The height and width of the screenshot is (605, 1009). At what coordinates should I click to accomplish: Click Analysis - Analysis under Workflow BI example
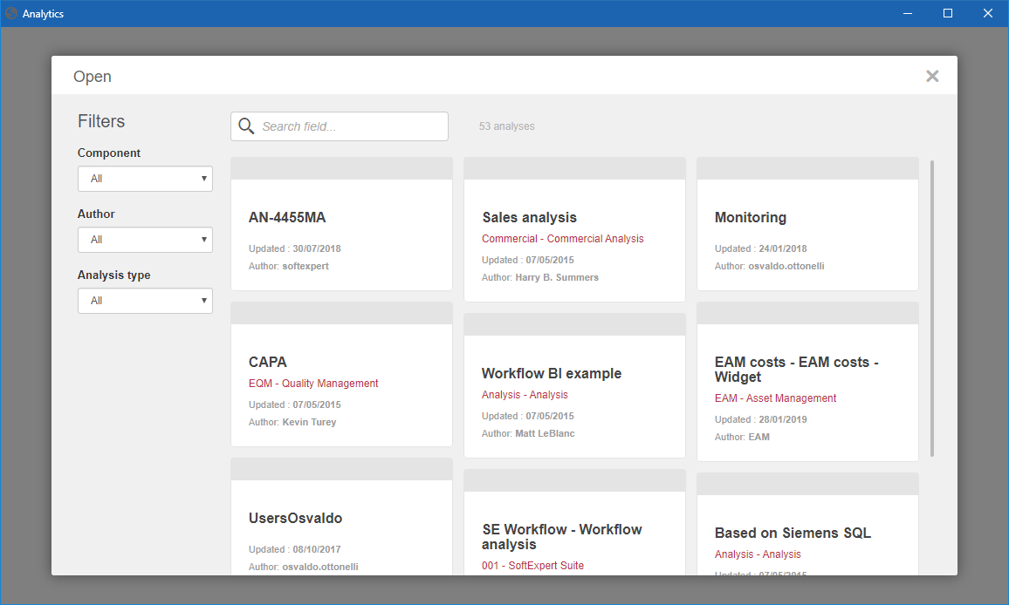coord(525,395)
